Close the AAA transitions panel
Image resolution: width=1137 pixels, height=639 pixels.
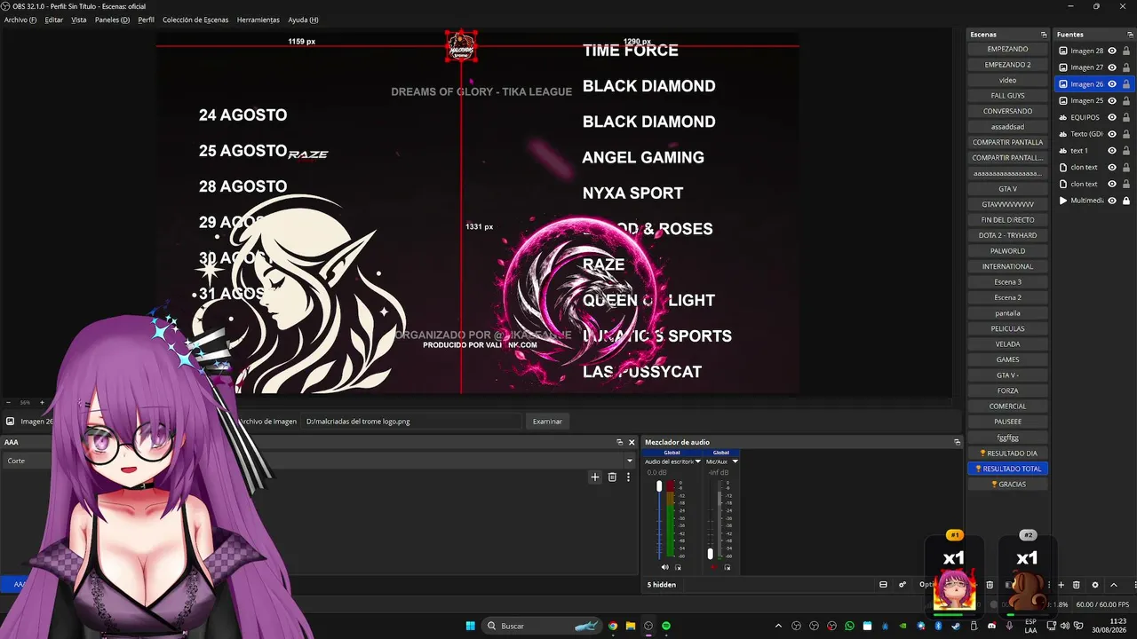632,442
